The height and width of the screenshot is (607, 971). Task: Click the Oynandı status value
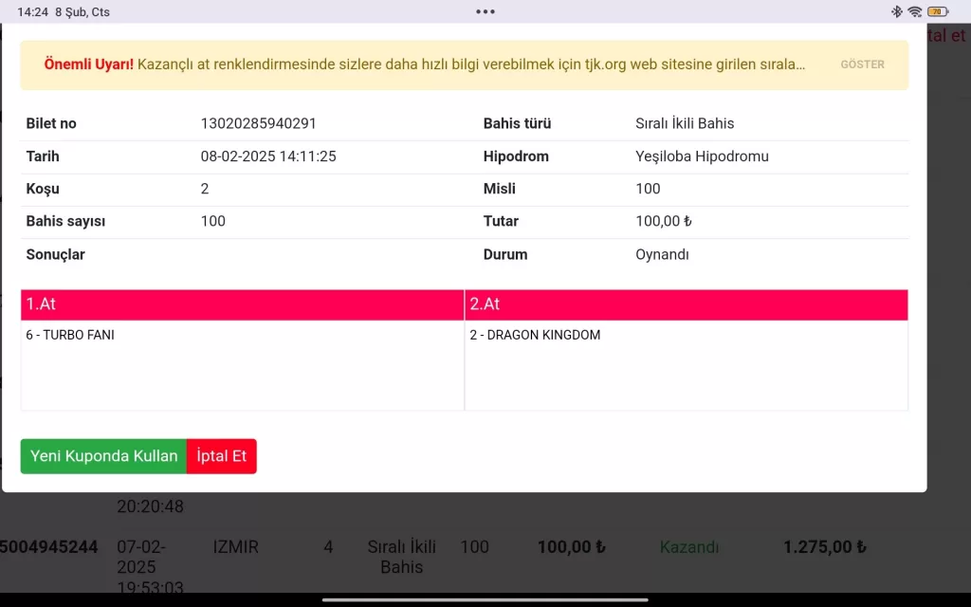[662, 254]
